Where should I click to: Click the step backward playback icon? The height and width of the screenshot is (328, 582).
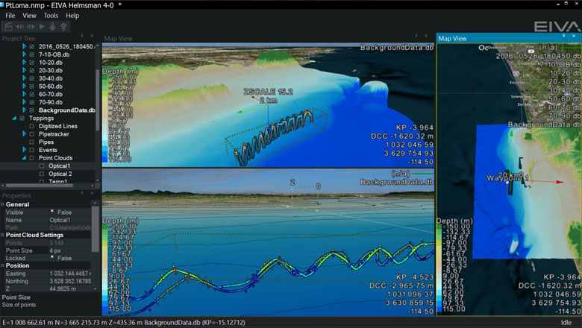pyautogui.click(x=19, y=27)
